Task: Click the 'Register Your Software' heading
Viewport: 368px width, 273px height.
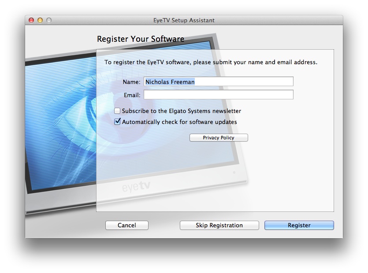Action: (141, 39)
